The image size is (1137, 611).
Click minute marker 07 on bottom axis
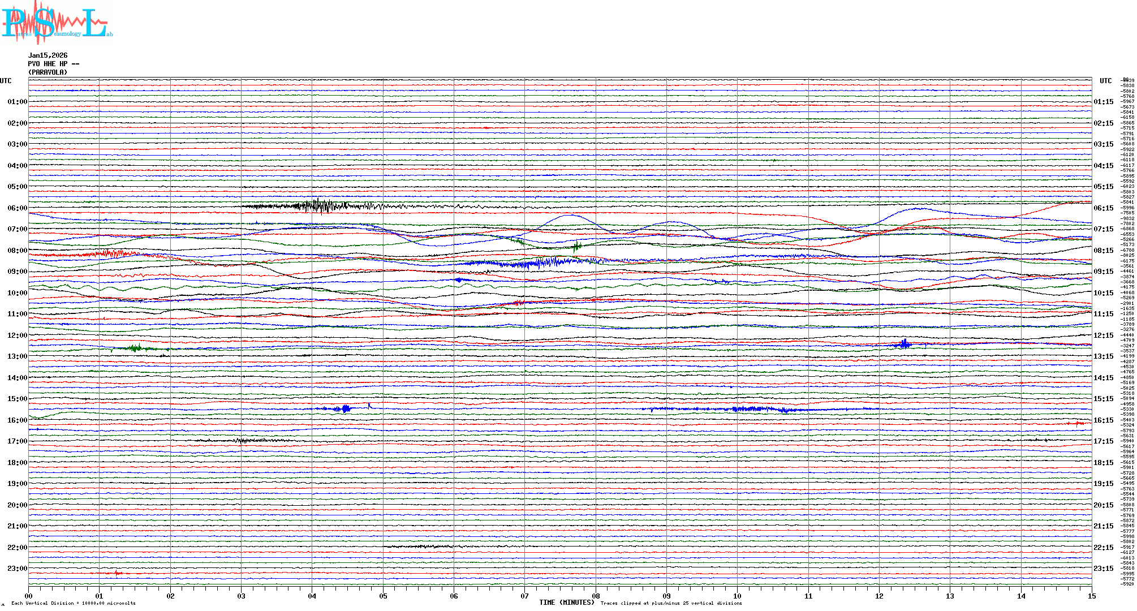point(524,596)
